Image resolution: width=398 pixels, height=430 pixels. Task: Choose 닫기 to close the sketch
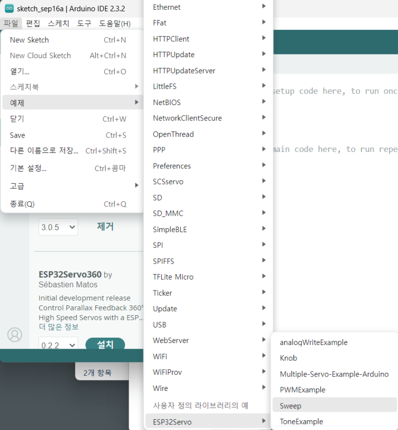[73, 119]
